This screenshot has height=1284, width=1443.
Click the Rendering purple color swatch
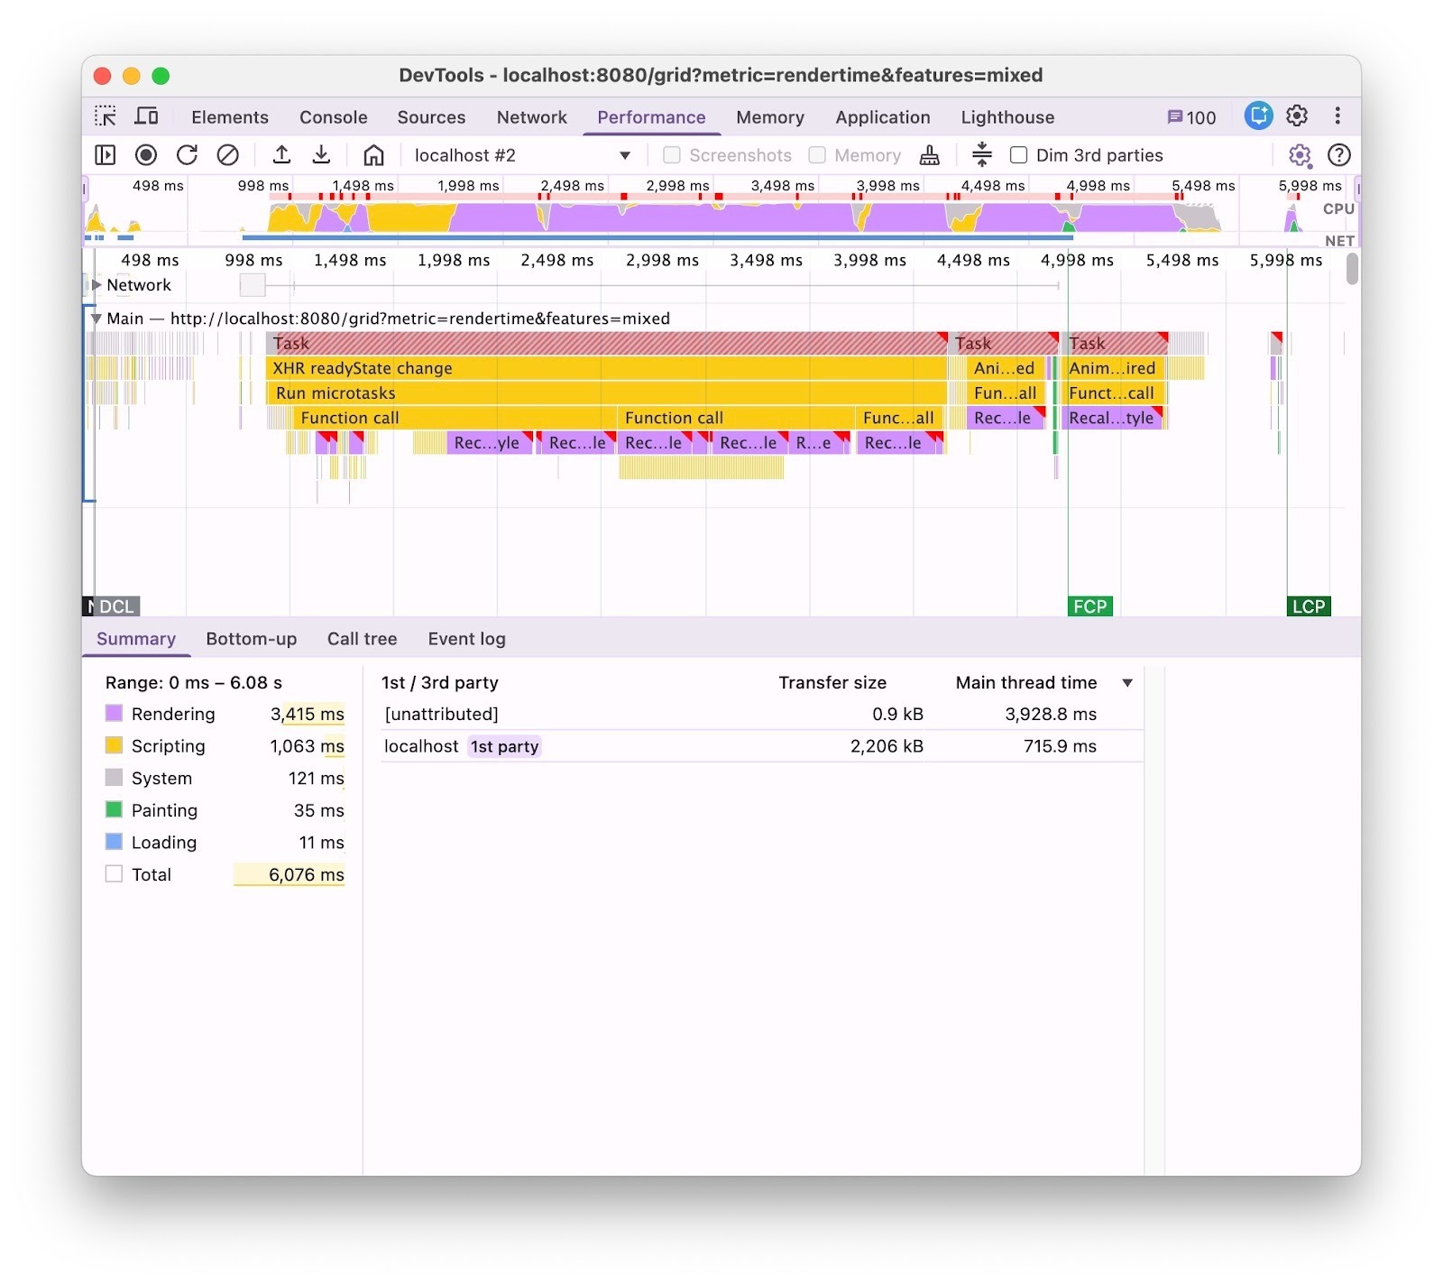[x=114, y=714]
